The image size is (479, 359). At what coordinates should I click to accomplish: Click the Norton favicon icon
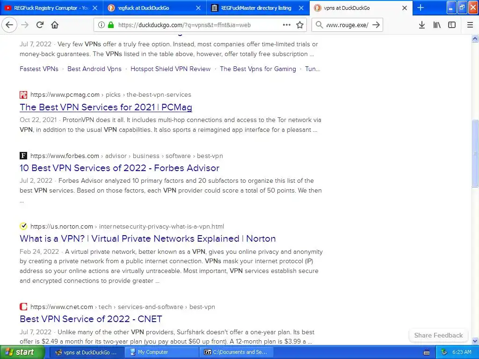tap(23, 226)
